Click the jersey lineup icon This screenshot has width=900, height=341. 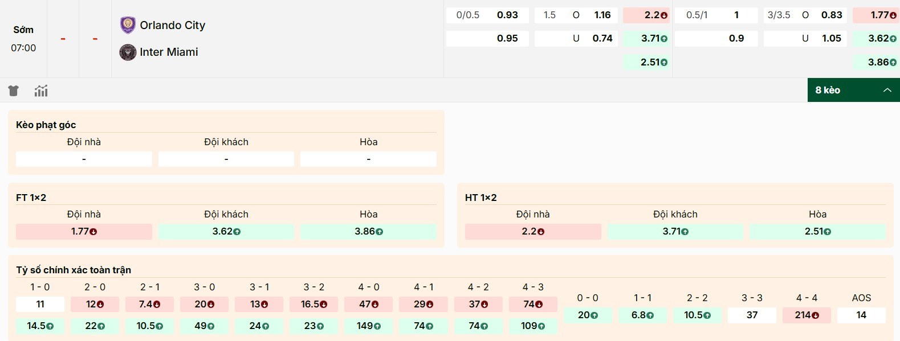(14, 91)
